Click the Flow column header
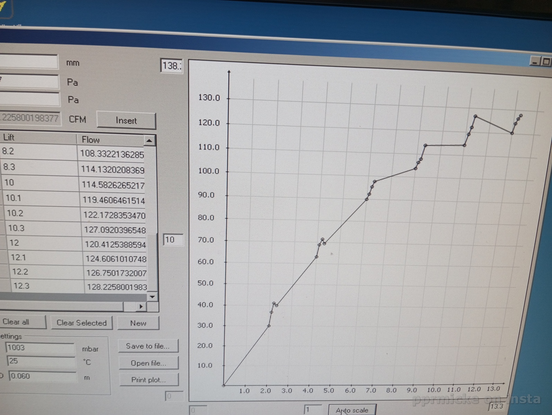This screenshot has width=552, height=415. [110, 140]
